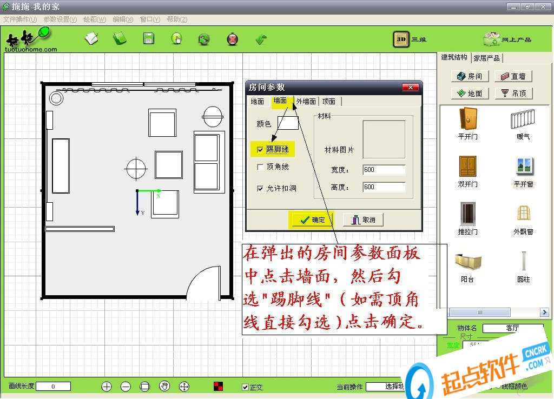Open the 文件操作 menu
This screenshot has height=399, width=554.
point(20,19)
